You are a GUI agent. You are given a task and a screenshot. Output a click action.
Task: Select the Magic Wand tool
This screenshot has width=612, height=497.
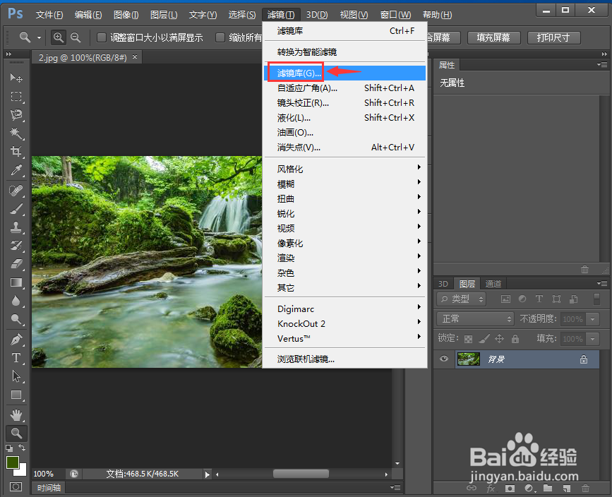pos(16,133)
